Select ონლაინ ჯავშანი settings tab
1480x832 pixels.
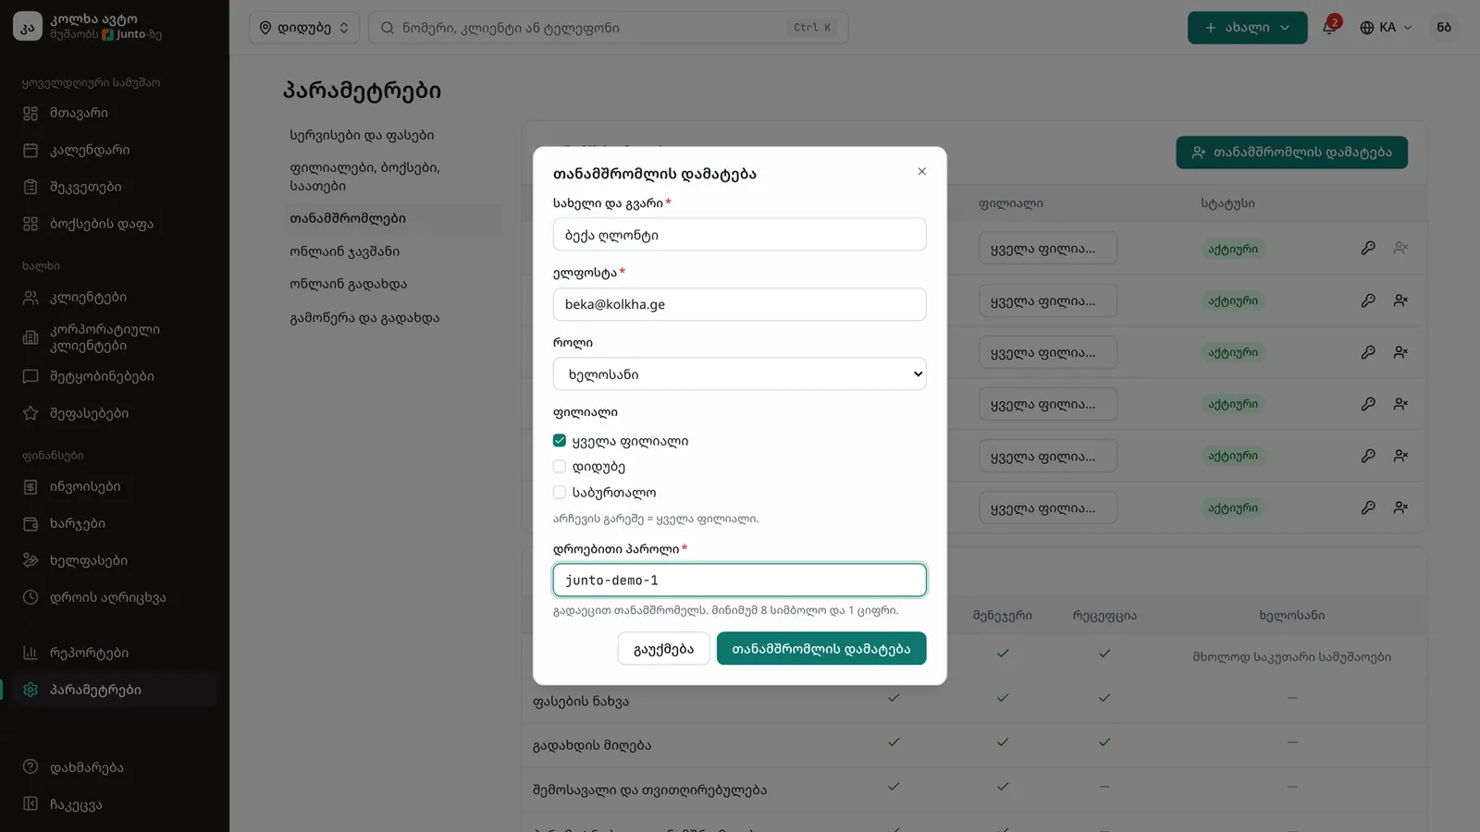[x=345, y=251]
